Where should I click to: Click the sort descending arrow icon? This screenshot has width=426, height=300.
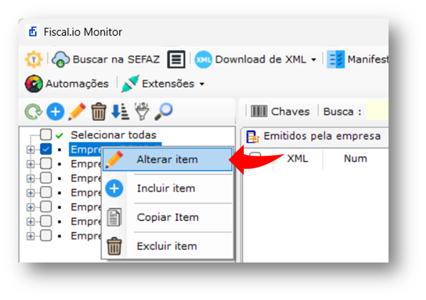(x=120, y=111)
